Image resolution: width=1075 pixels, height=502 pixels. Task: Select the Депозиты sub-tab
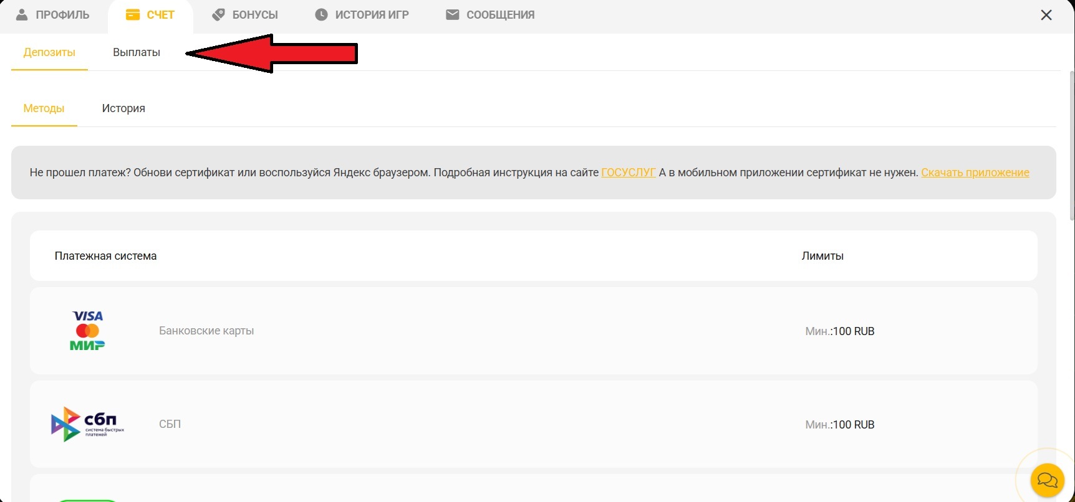(49, 52)
